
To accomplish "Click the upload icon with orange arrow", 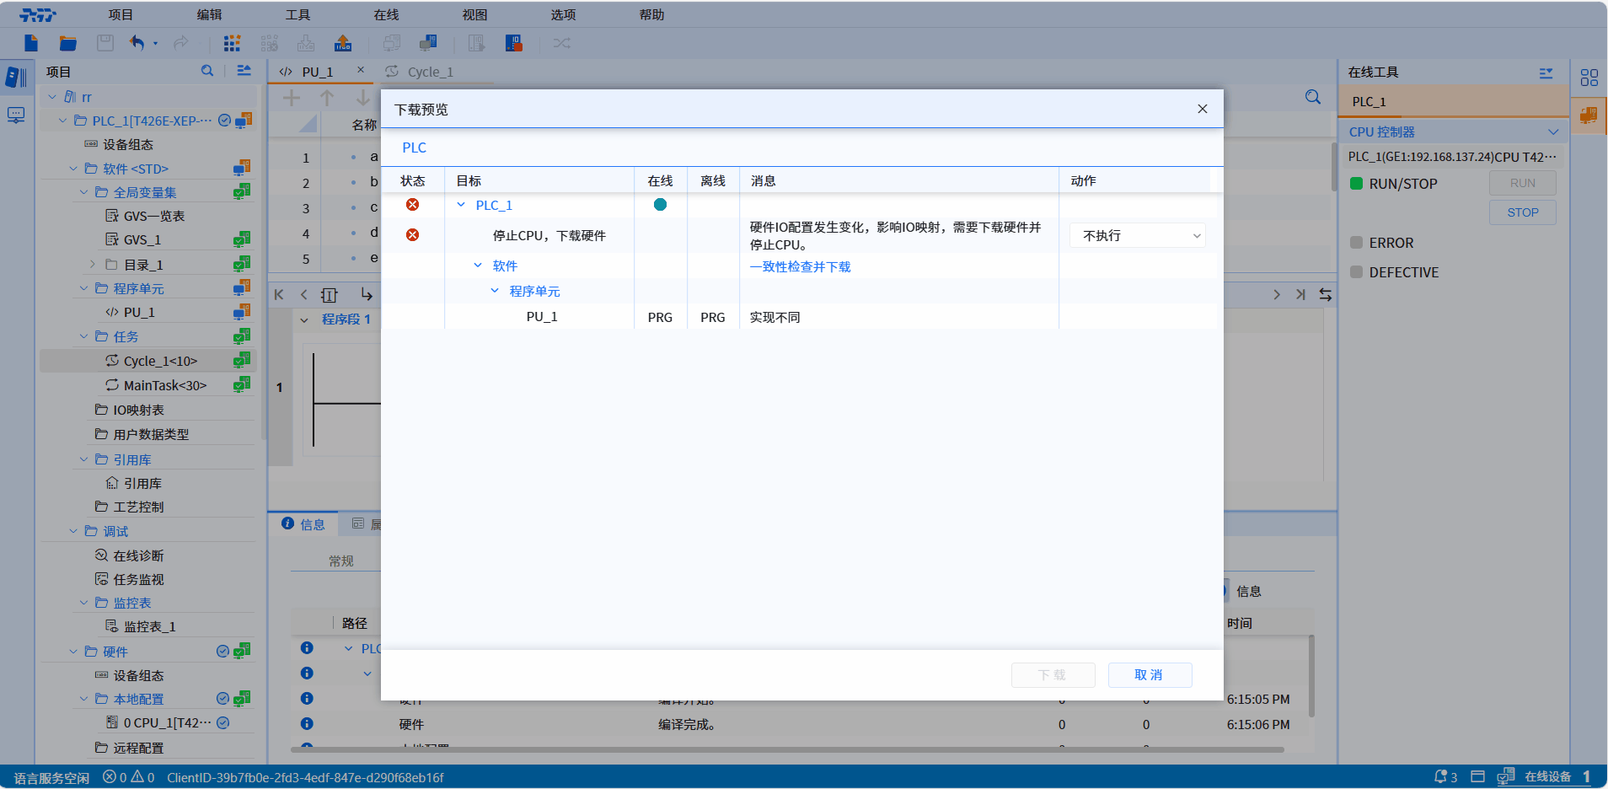I will 343,43.
